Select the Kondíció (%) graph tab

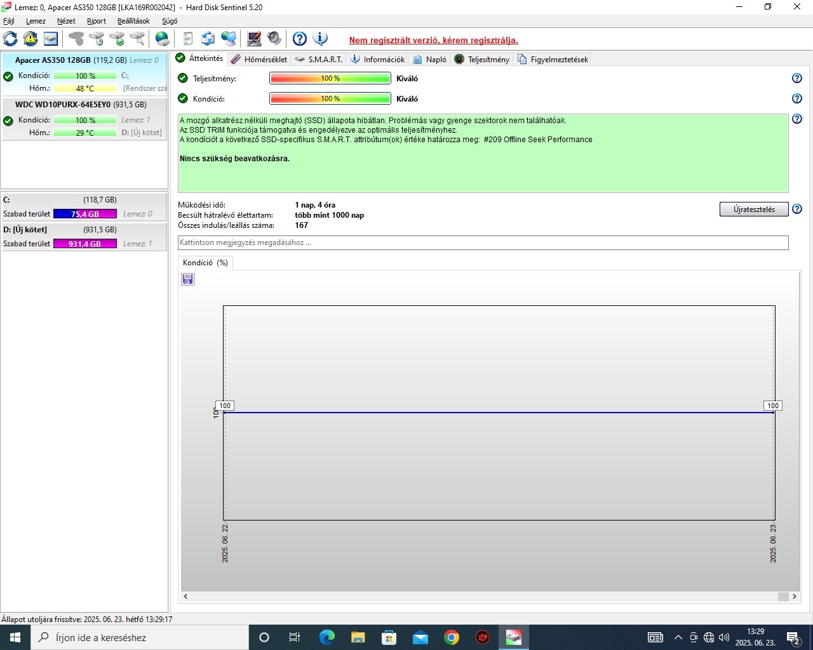[205, 263]
